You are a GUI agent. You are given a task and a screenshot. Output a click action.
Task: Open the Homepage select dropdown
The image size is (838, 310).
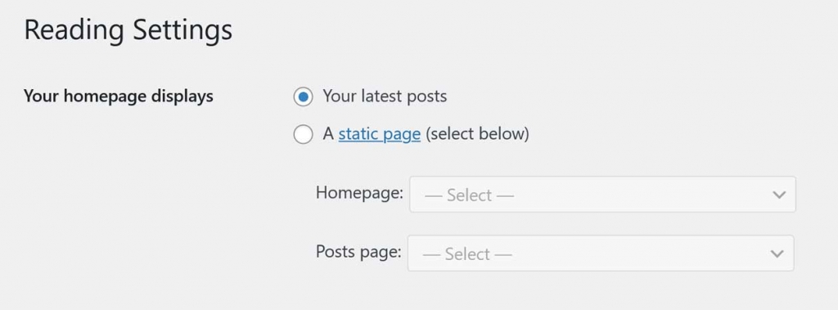click(602, 195)
